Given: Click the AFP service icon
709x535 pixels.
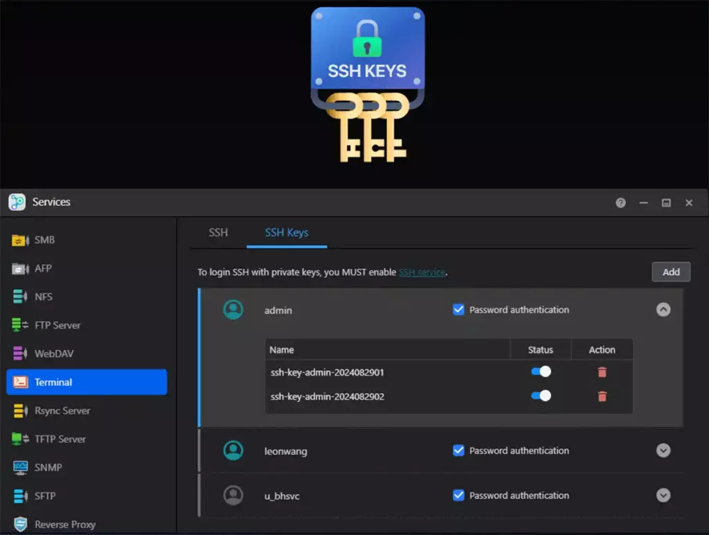Looking at the screenshot, I should click(x=20, y=269).
